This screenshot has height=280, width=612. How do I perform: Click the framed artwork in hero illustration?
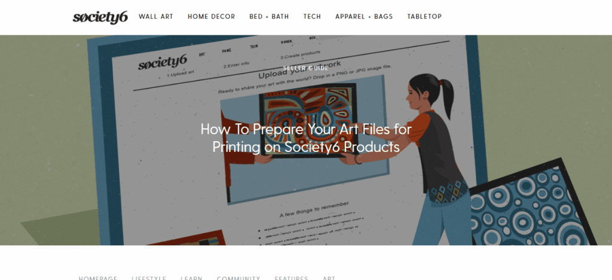(308, 119)
